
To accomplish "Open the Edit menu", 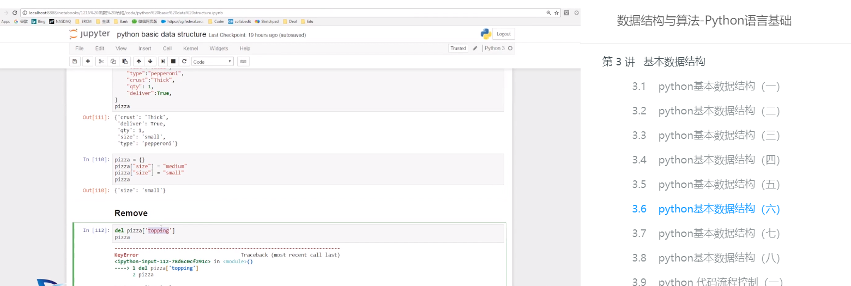I will point(100,48).
